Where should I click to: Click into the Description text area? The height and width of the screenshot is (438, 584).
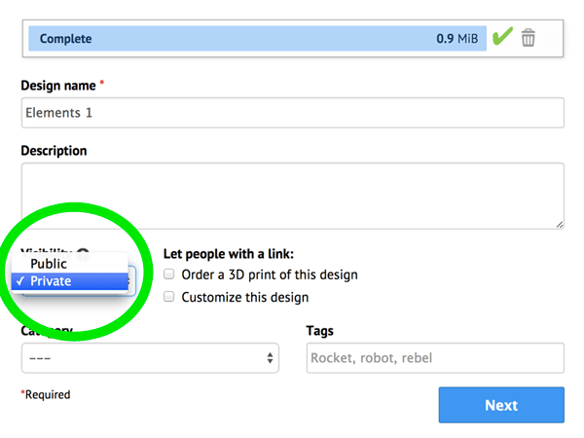coord(293,196)
